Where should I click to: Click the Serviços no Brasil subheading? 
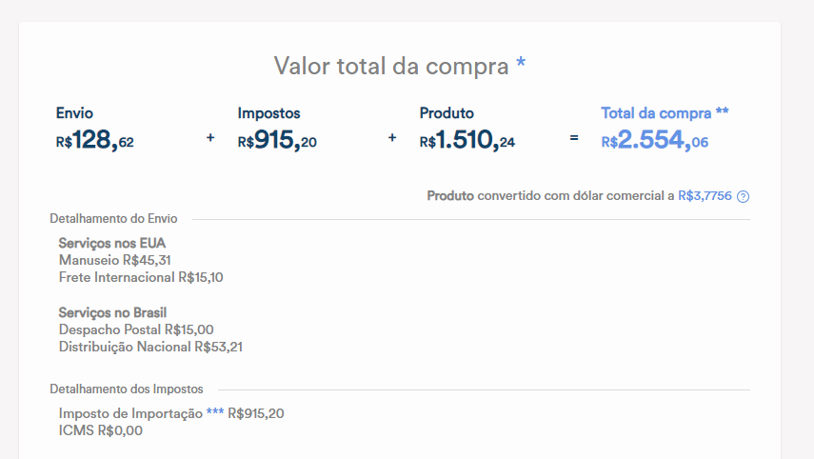point(119,312)
